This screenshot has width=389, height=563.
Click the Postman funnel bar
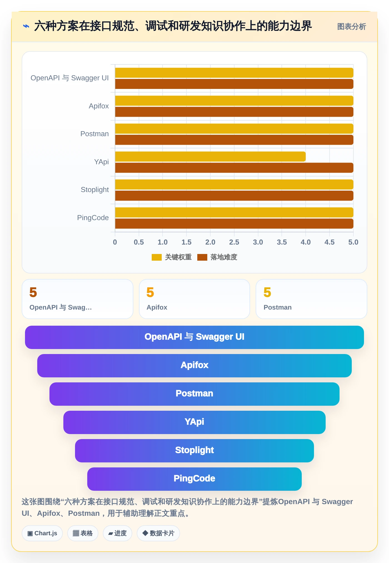pyautogui.click(x=194, y=394)
